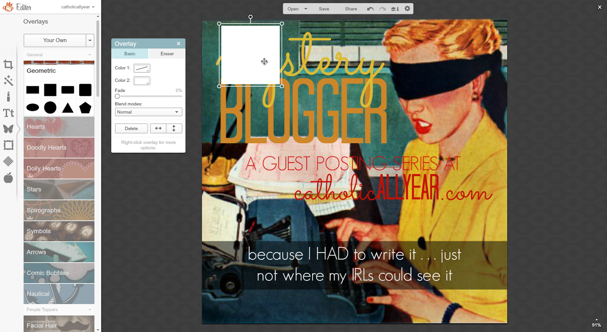Open the Frames panel

click(8, 145)
